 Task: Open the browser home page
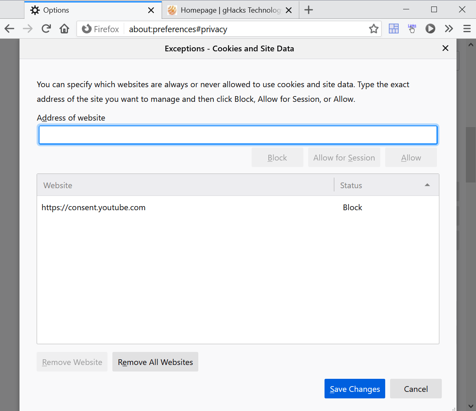point(64,29)
